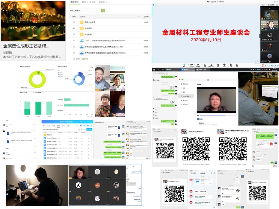
Task: Click the participant strip down arrow
Action: pyautogui.click(x=269, y=62)
